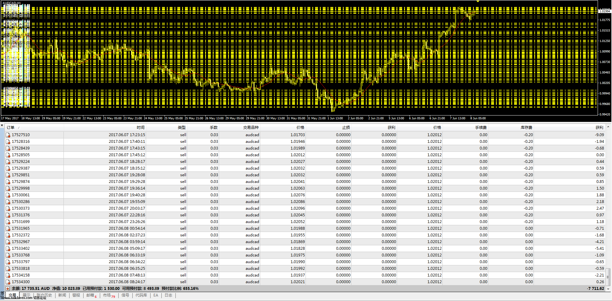Click the order icon for ticket 17534300
612x301 pixels.
[8, 282]
